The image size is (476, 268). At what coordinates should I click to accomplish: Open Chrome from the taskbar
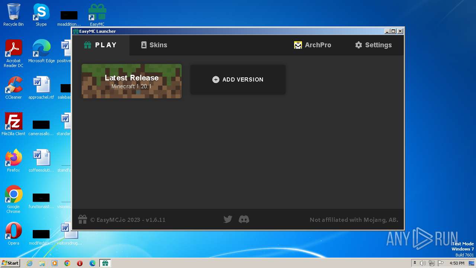(67, 263)
